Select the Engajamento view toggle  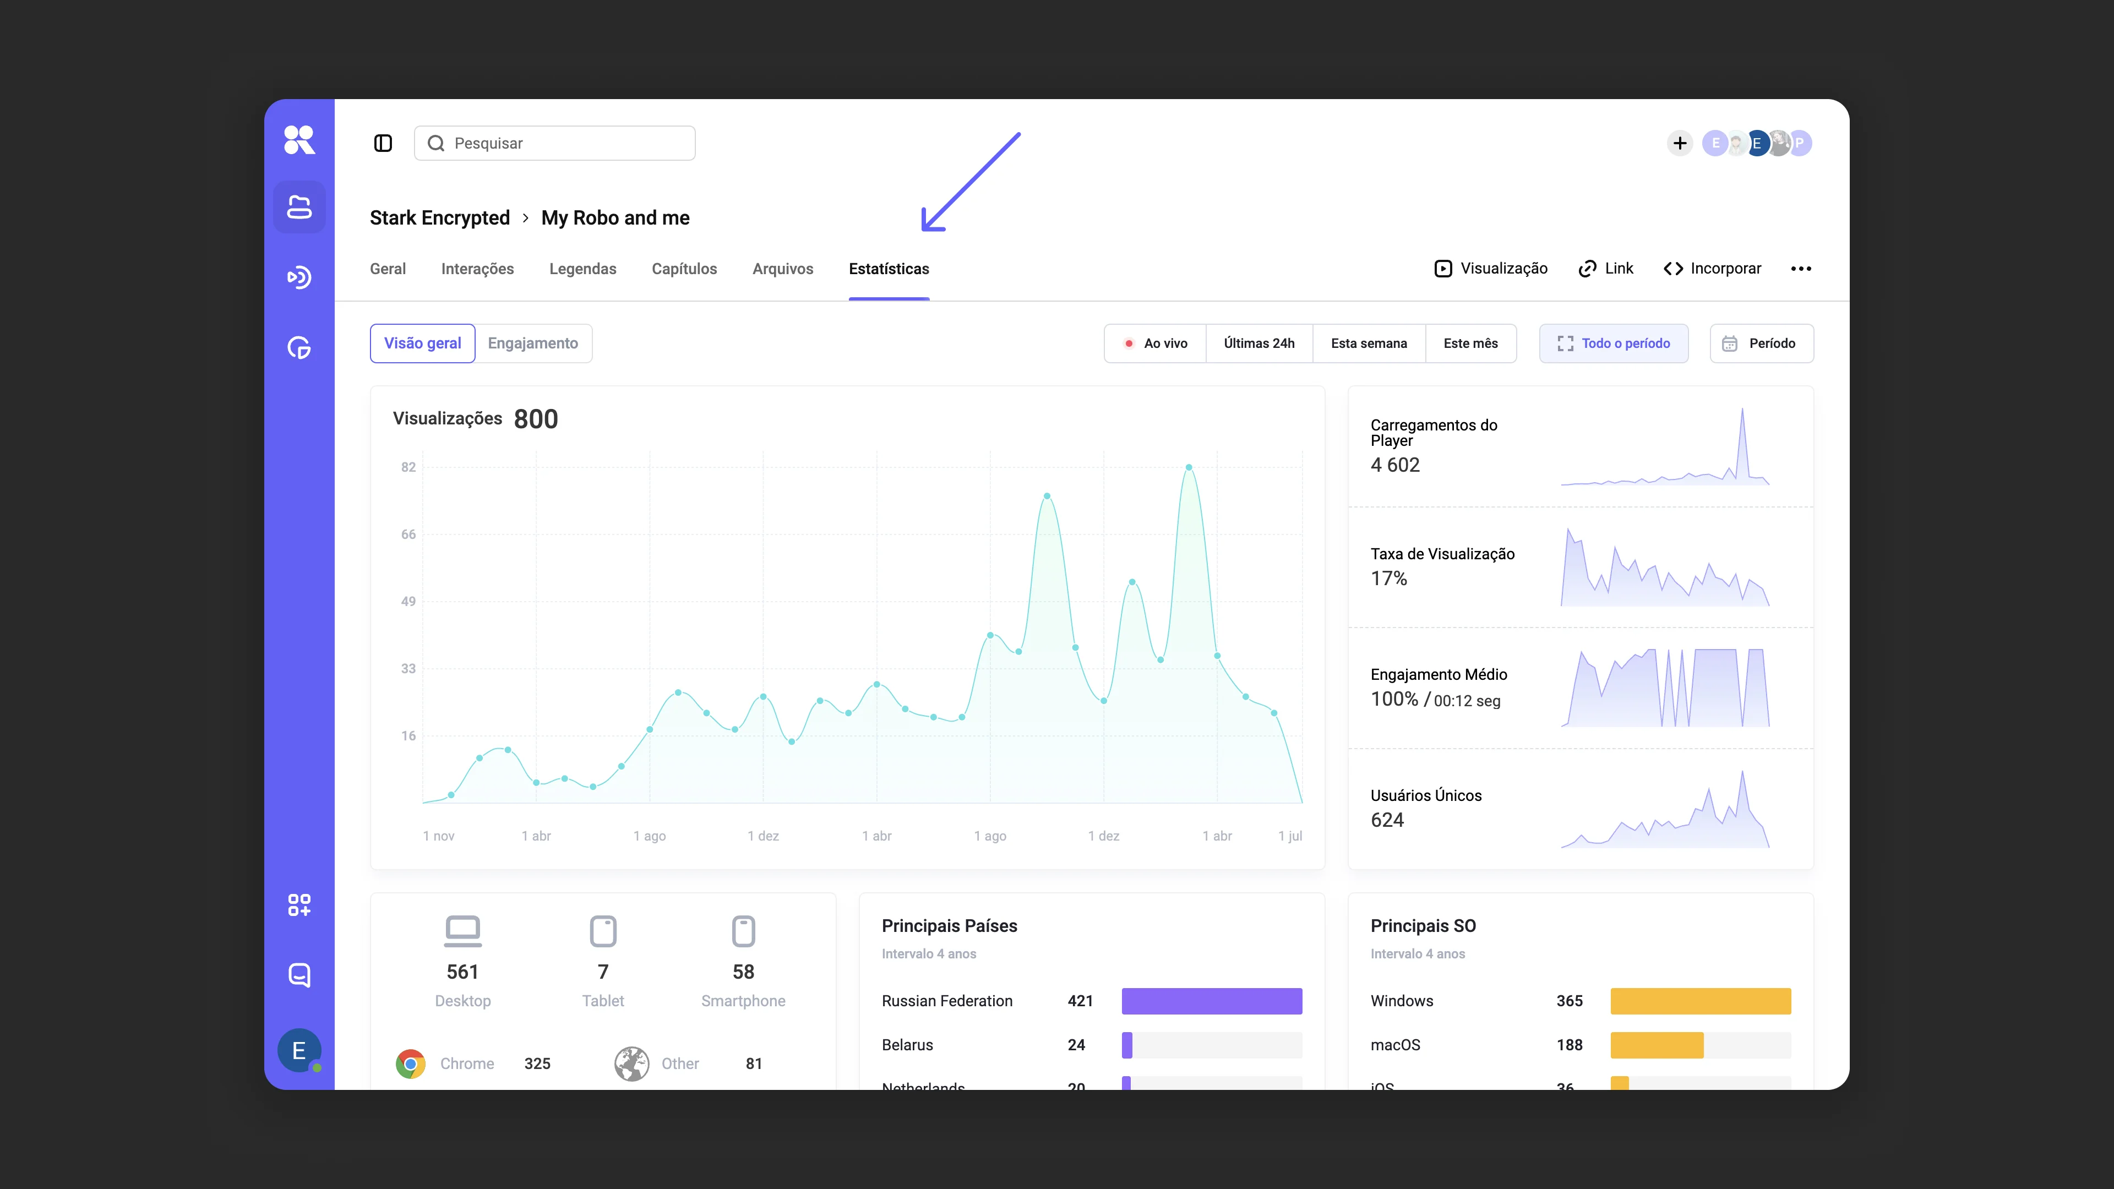(x=533, y=344)
